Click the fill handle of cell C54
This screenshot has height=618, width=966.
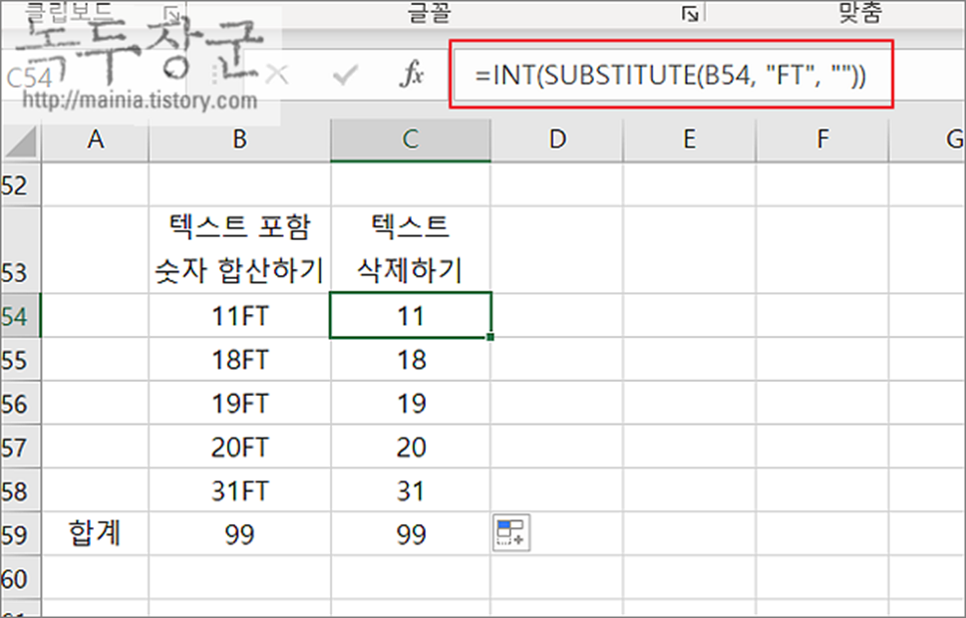(490, 337)
